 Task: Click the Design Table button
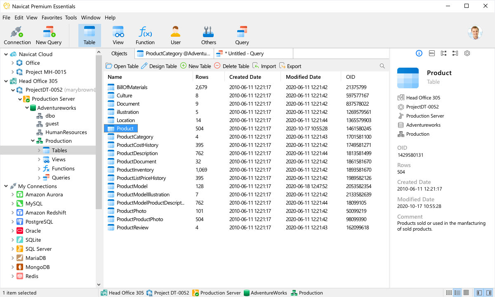pyautogui.click(x=159, y=66)
